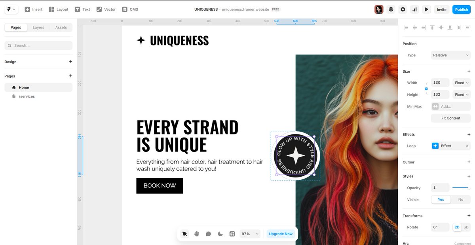Add a new item to Design section

[x=71, y=62]
